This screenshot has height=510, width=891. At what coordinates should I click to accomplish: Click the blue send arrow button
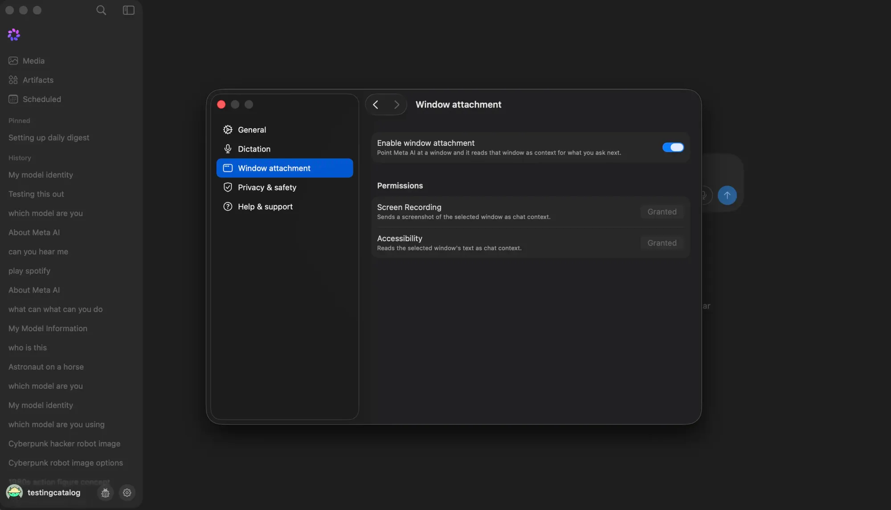727,195
